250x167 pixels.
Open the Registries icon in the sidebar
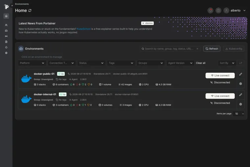pos(6,36)
